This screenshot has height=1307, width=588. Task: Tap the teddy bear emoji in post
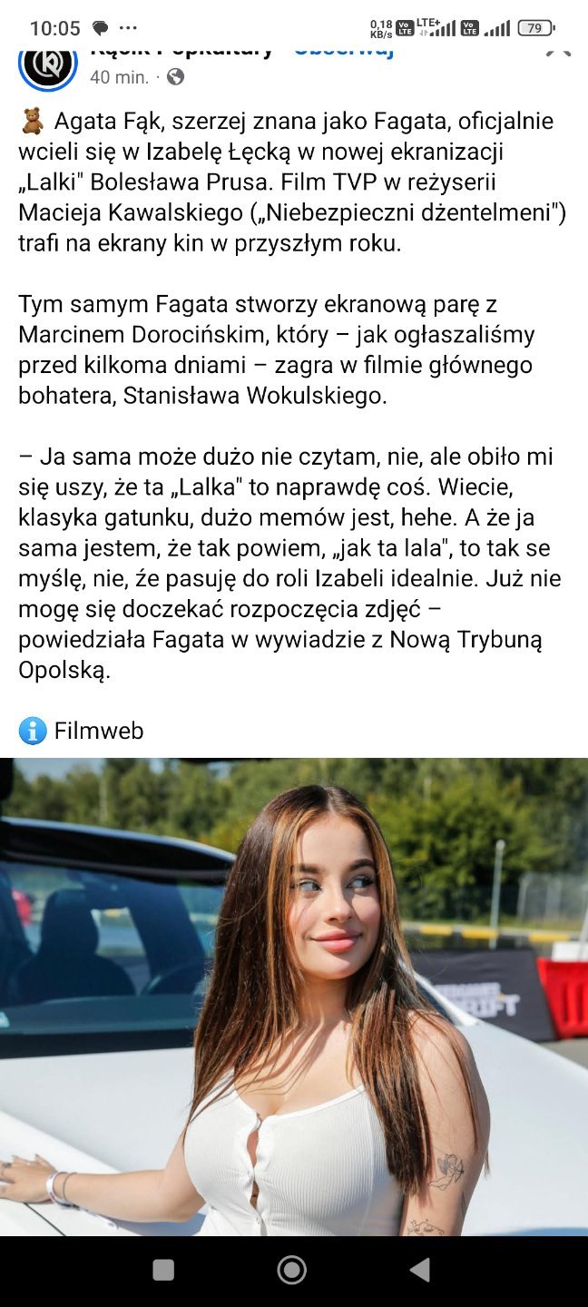point(32,121)
